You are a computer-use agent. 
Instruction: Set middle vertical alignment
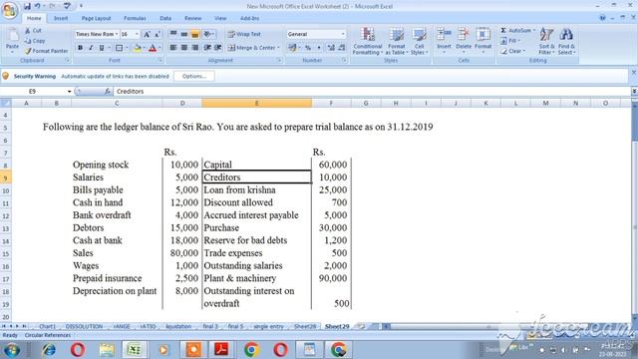184,34
